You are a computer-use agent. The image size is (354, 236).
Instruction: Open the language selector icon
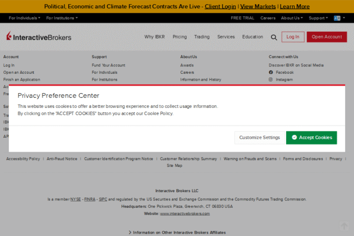pyautogui.click(x=337, y=18)
